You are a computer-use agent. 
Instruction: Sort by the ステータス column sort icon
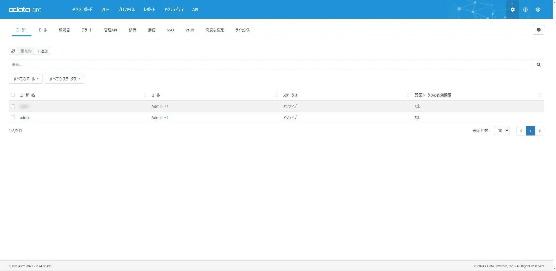[x=408, y=95]
